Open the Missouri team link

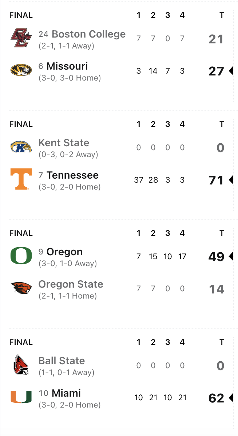(67, 66)
